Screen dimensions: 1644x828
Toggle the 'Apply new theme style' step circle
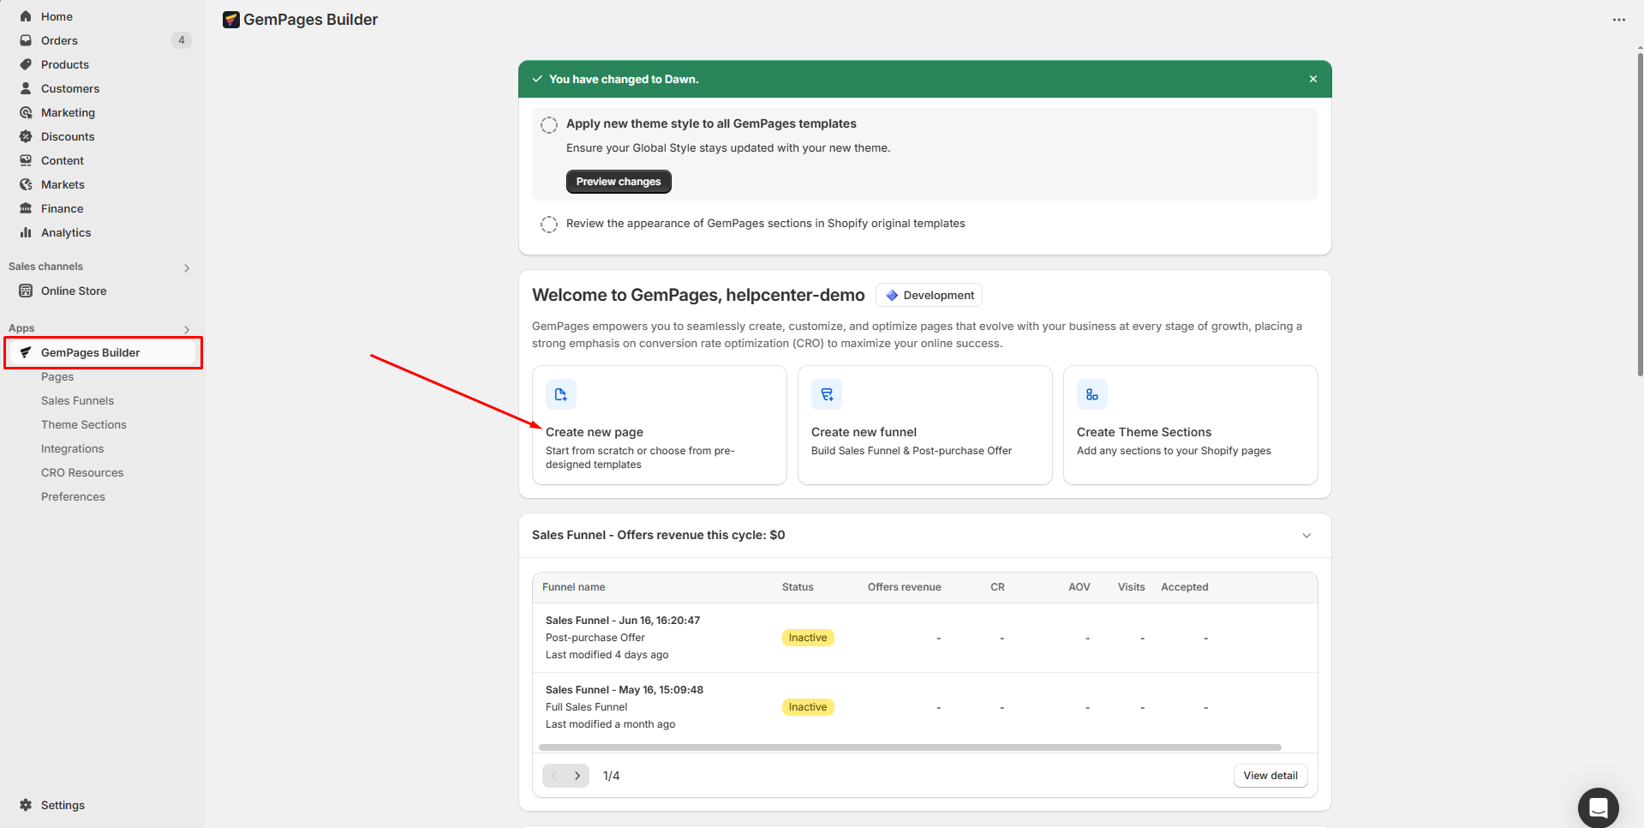(549, 125)
